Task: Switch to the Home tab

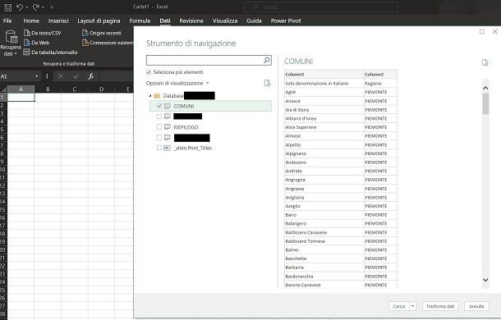Action: 31,21
